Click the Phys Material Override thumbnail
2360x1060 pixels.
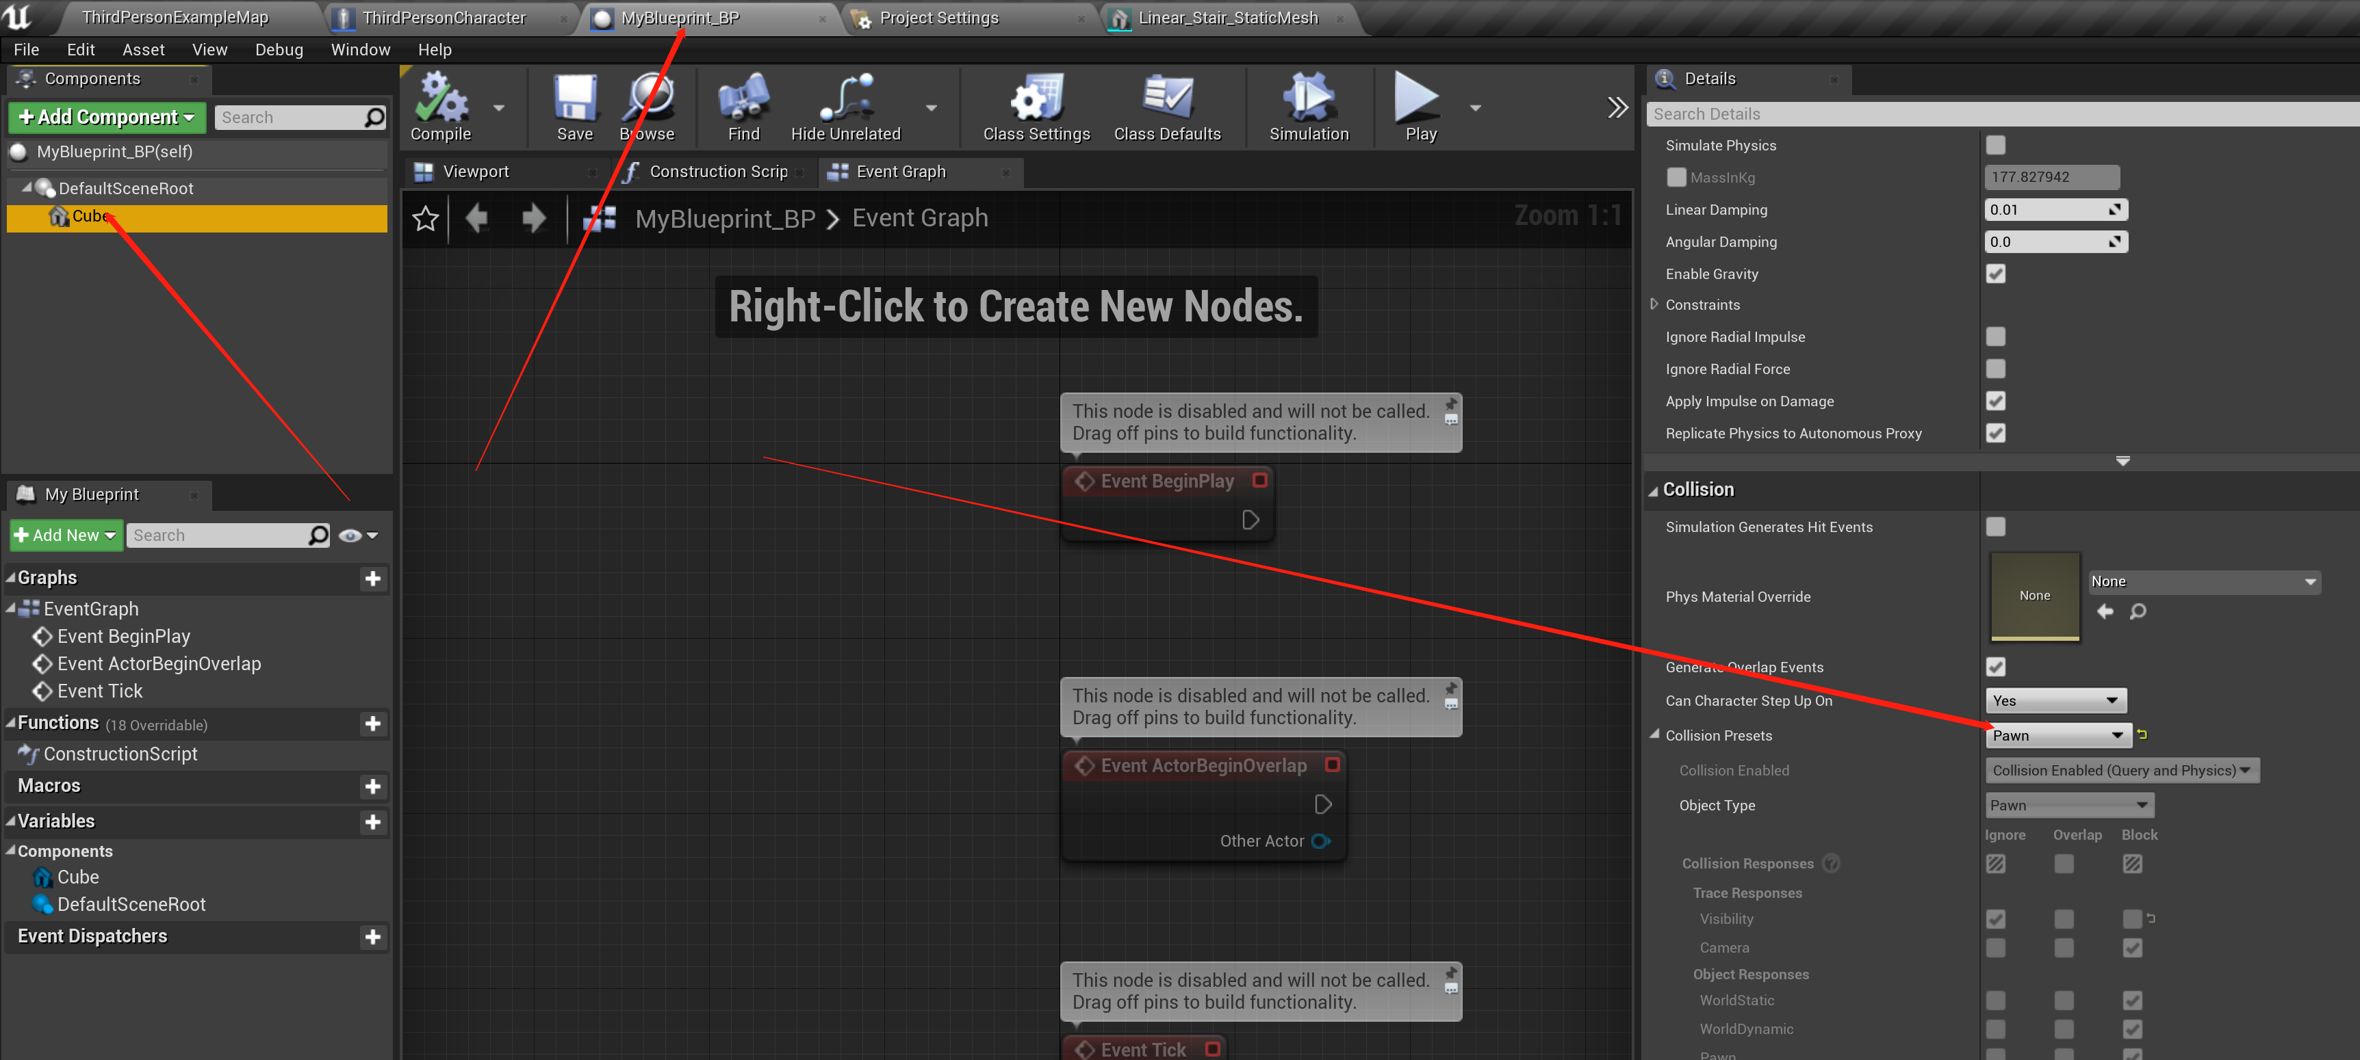point(2034,596)
